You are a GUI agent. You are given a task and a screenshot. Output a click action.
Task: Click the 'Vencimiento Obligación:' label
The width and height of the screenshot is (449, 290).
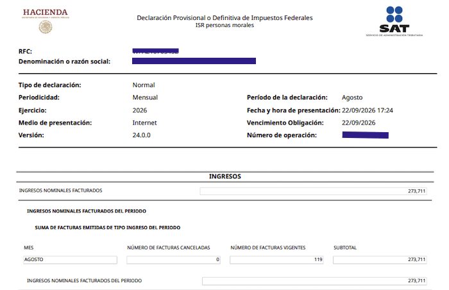[285, 123]
